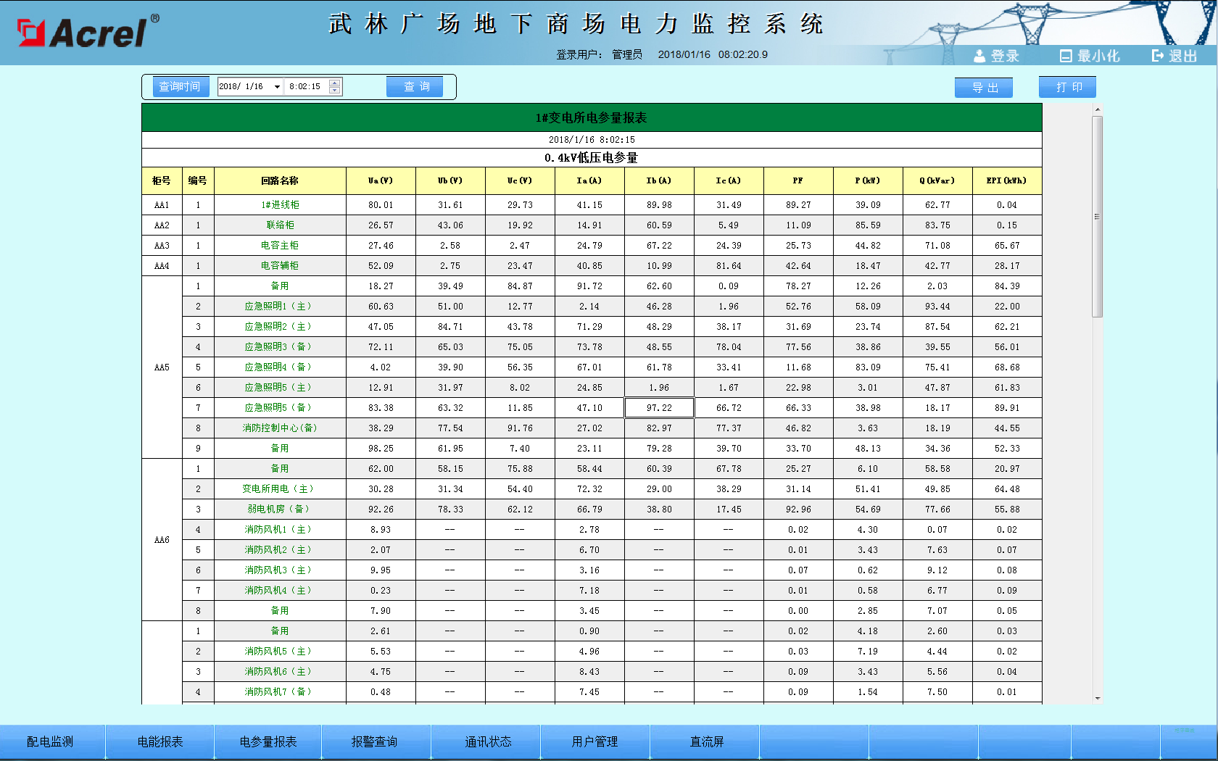
Task: Click the scrollbar down arrow
Action: [1098, 698]
